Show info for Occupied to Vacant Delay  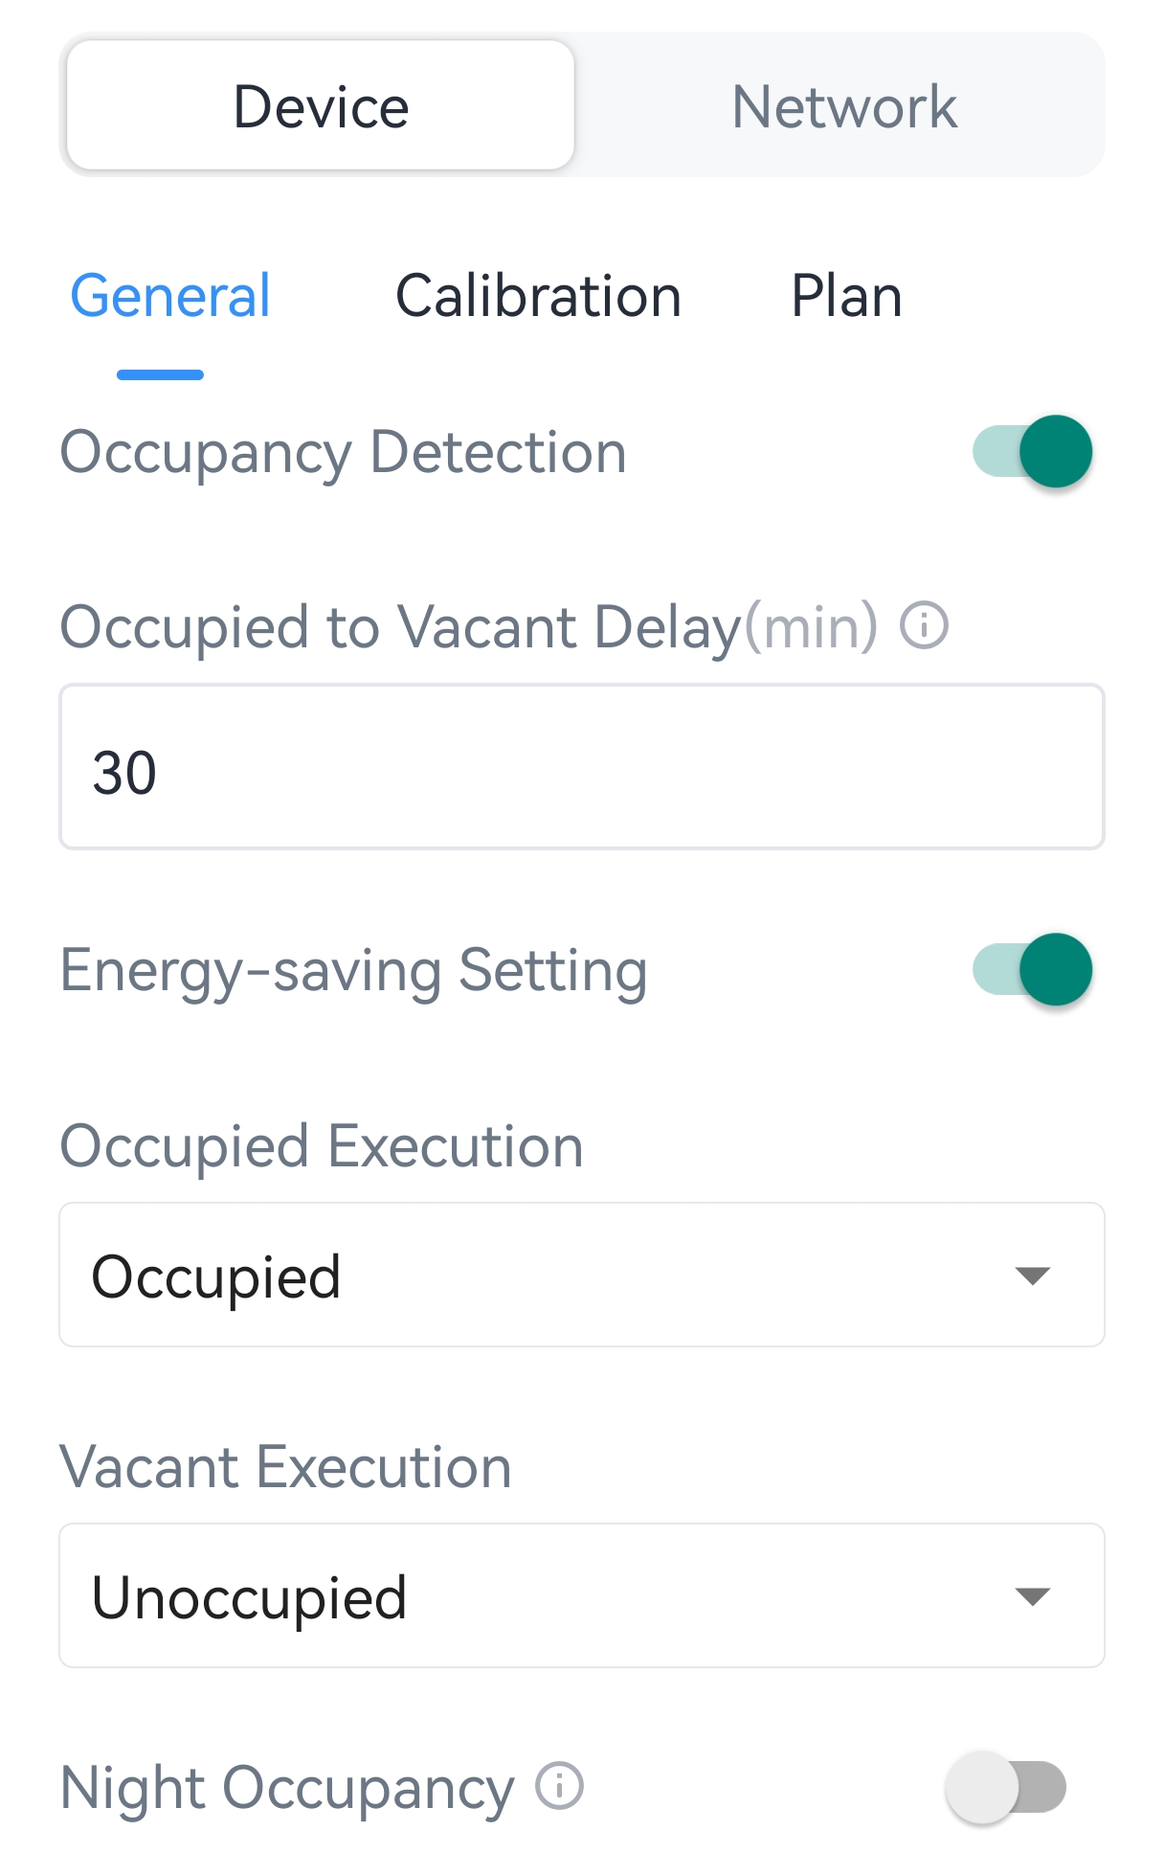(924, 626)
